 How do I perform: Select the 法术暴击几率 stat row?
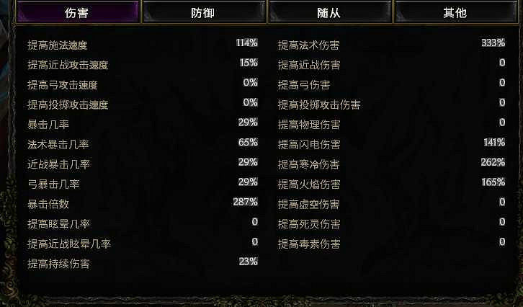(143, 144)
